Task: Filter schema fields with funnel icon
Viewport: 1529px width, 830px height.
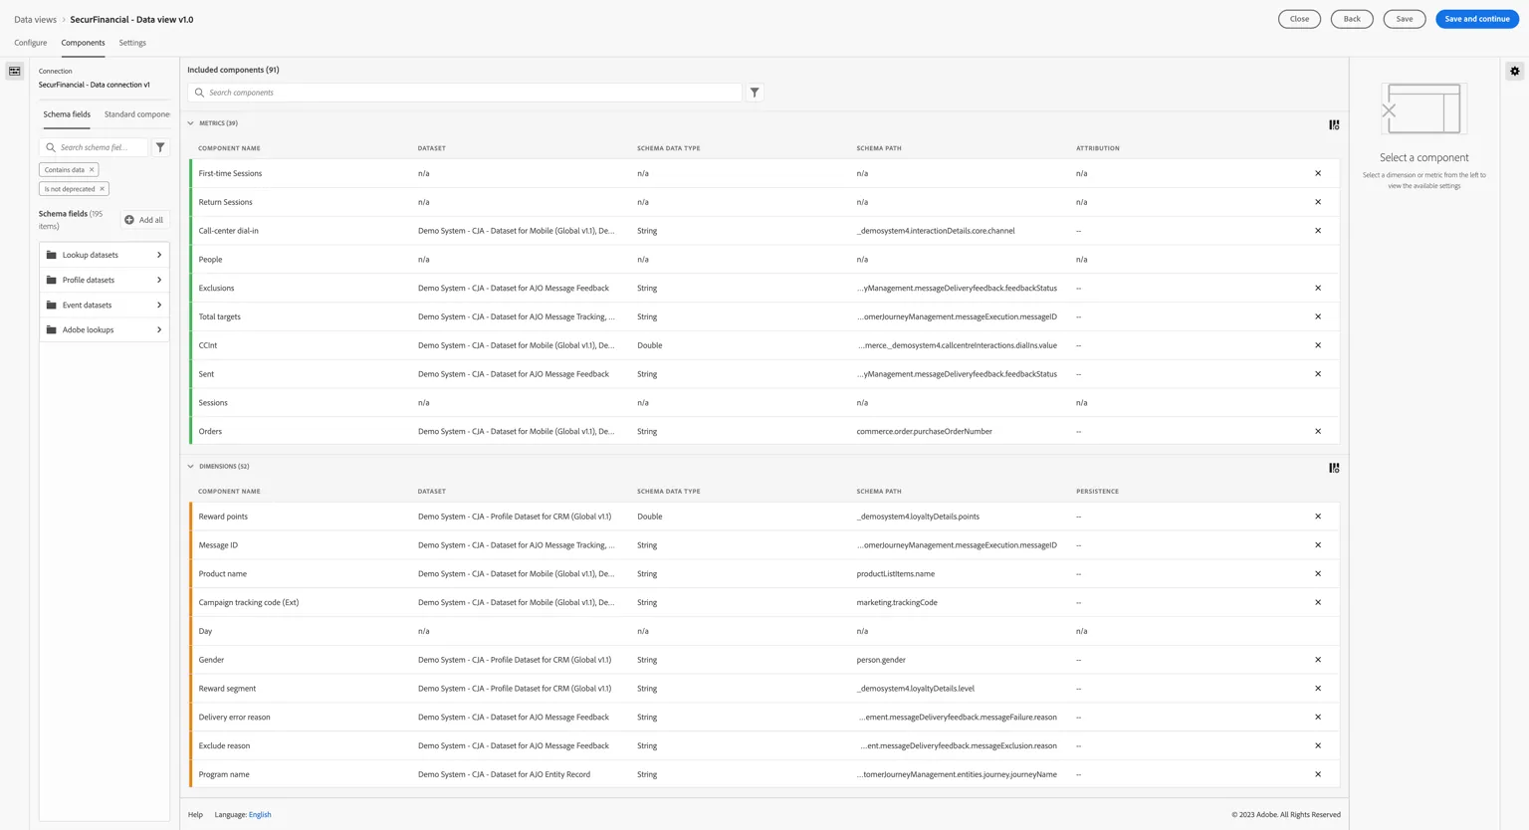Action: pyautogui.click(x=160, y=147)
